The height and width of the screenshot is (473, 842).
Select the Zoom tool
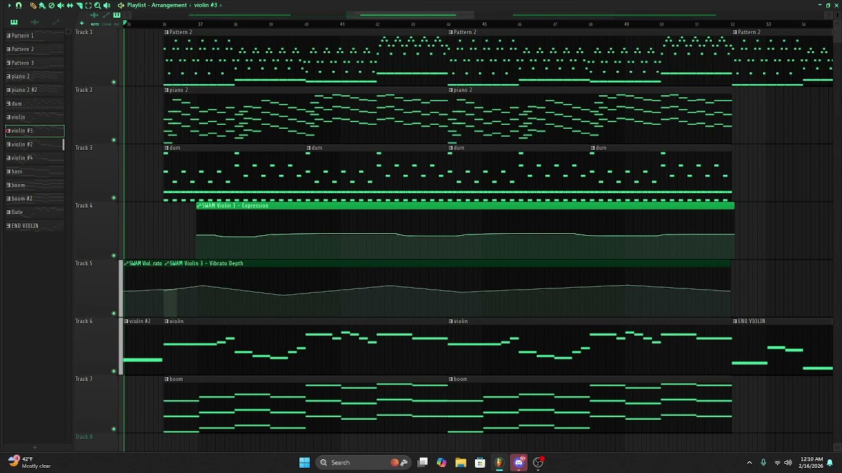pyautogui.click(x=97, y=5)
